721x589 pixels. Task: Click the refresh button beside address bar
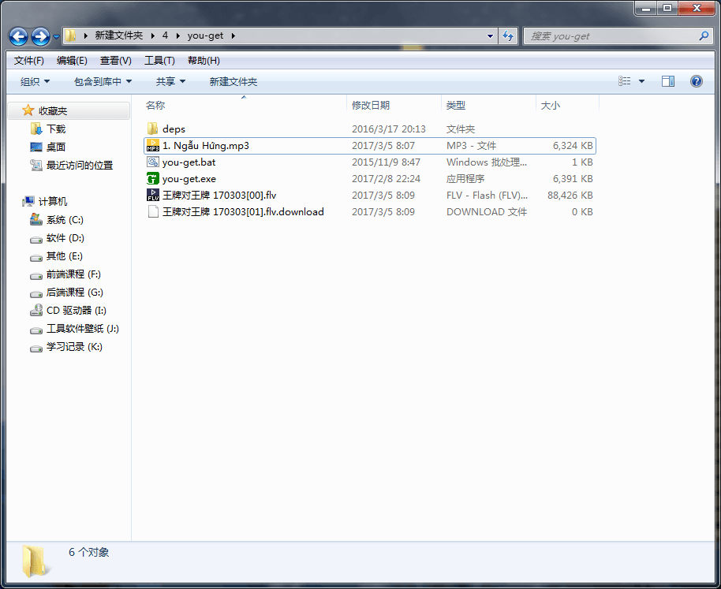coord(508,36)
